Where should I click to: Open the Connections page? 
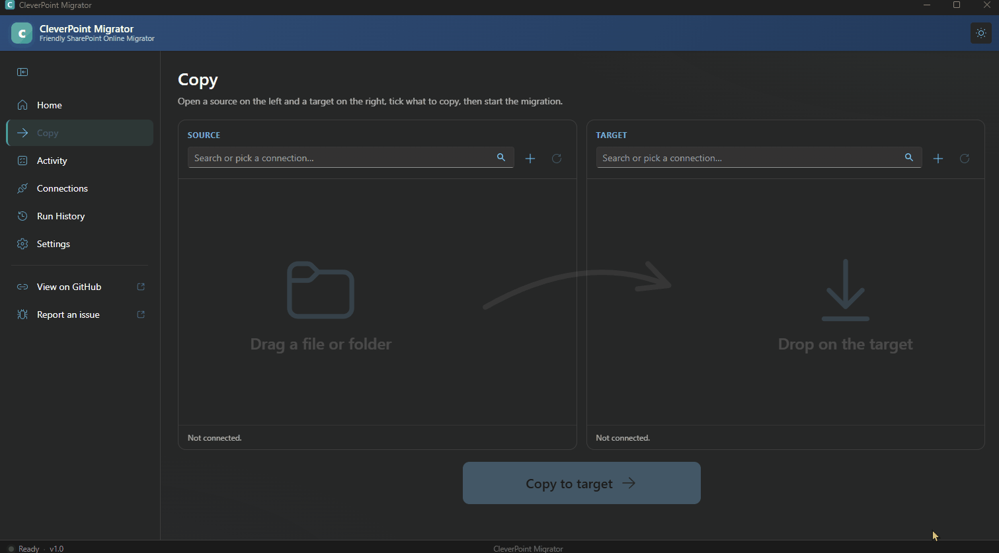(79, 188)
